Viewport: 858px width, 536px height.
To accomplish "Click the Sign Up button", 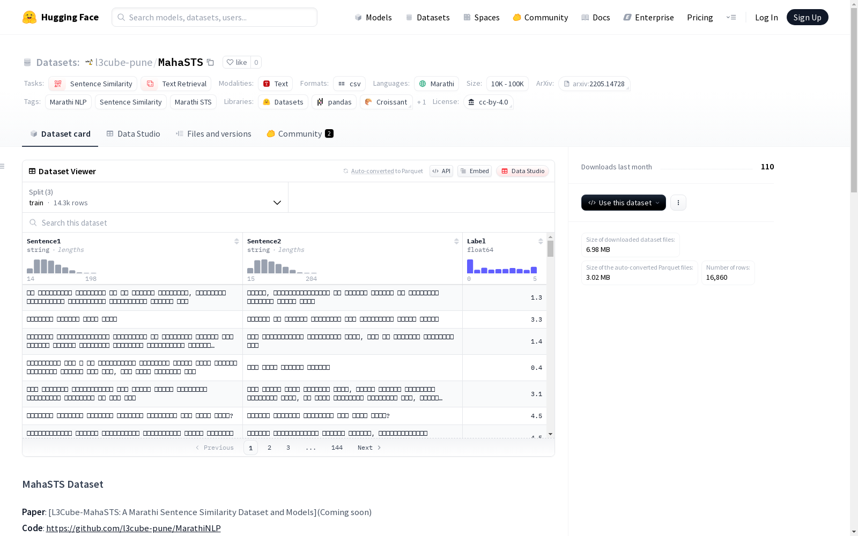I will pyautogui.click(x=808, y=17).
